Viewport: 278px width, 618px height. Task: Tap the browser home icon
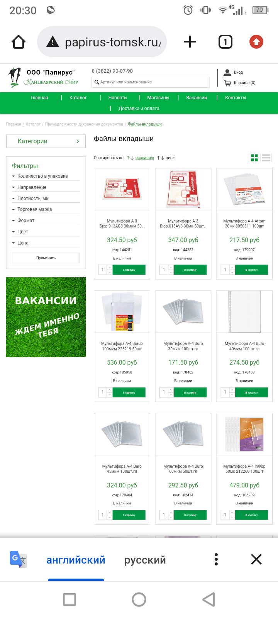coord(19,42)
